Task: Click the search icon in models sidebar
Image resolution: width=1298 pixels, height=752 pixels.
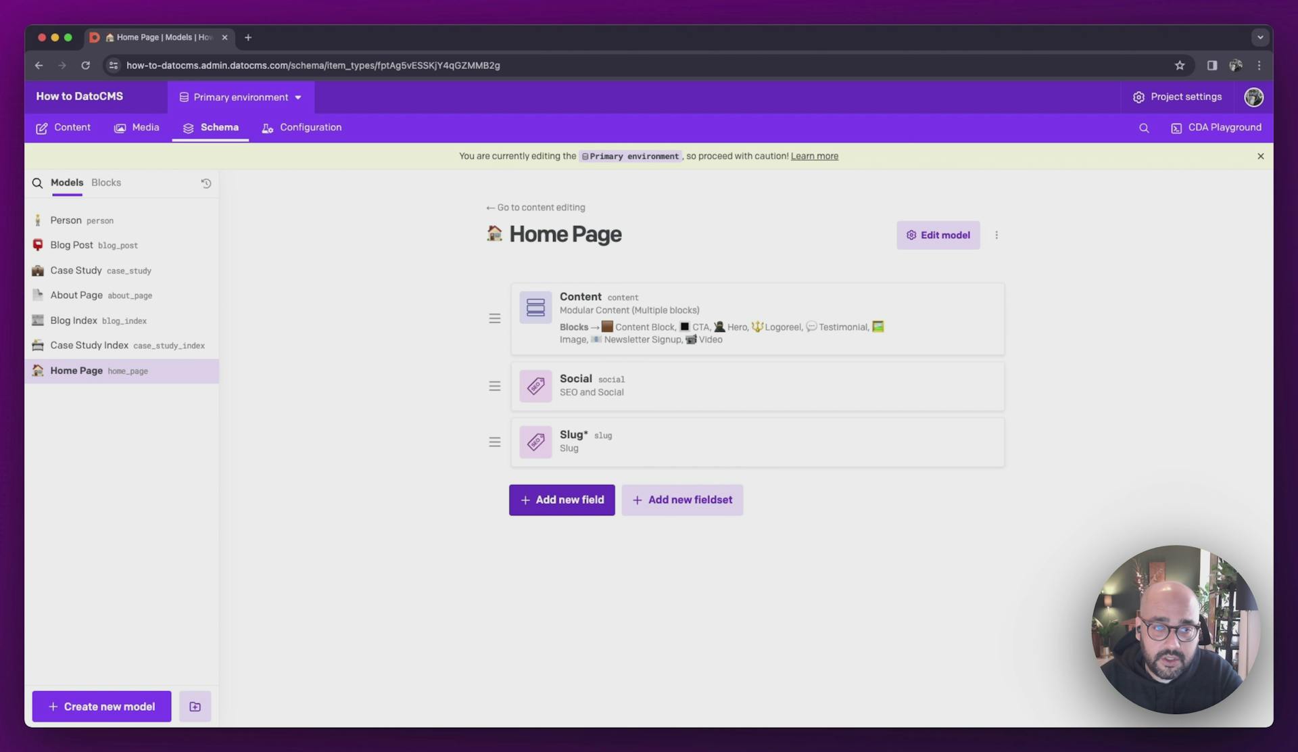Action: coord(37,183)
